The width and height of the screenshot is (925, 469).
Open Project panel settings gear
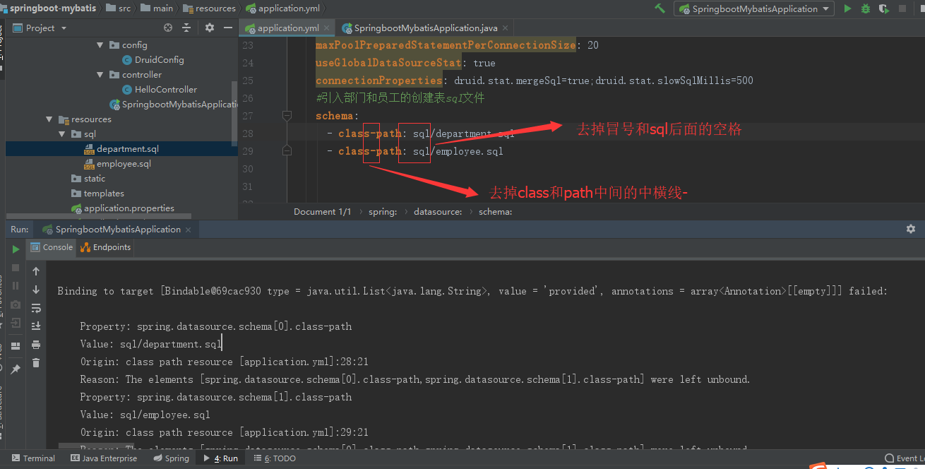pos(210,28)
